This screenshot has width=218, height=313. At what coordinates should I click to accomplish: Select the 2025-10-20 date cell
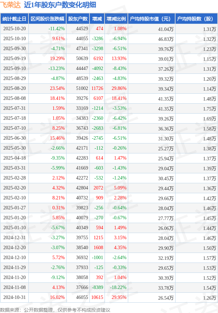[x=14, y=29]
